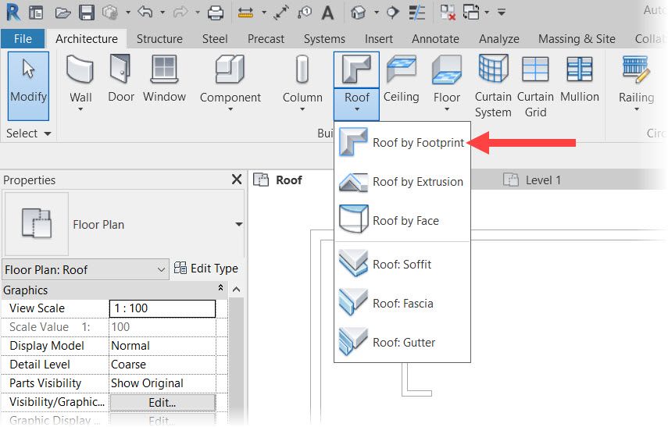Select the Door tool

click(x=121, y=78)
